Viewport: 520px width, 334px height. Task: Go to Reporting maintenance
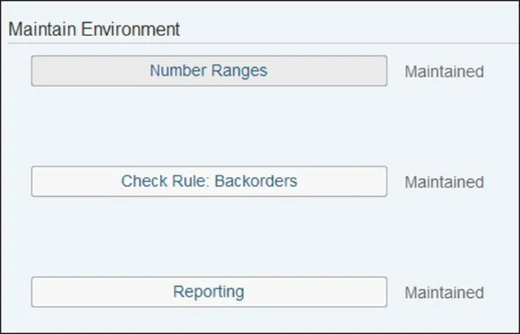(209, 292)
